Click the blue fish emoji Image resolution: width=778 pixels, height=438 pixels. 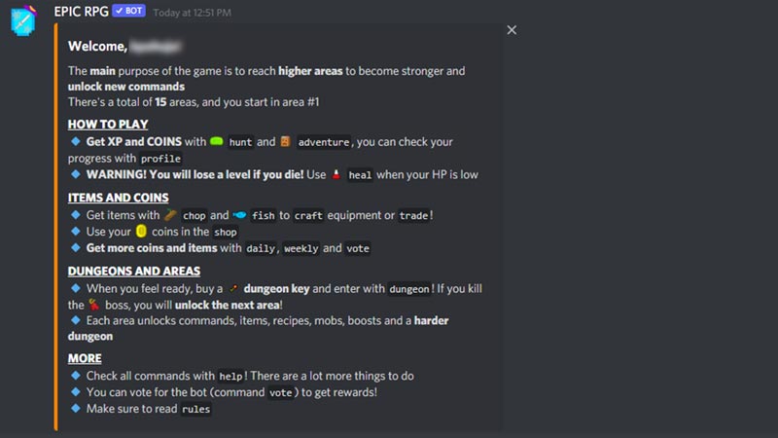click(x=239, y=215)
